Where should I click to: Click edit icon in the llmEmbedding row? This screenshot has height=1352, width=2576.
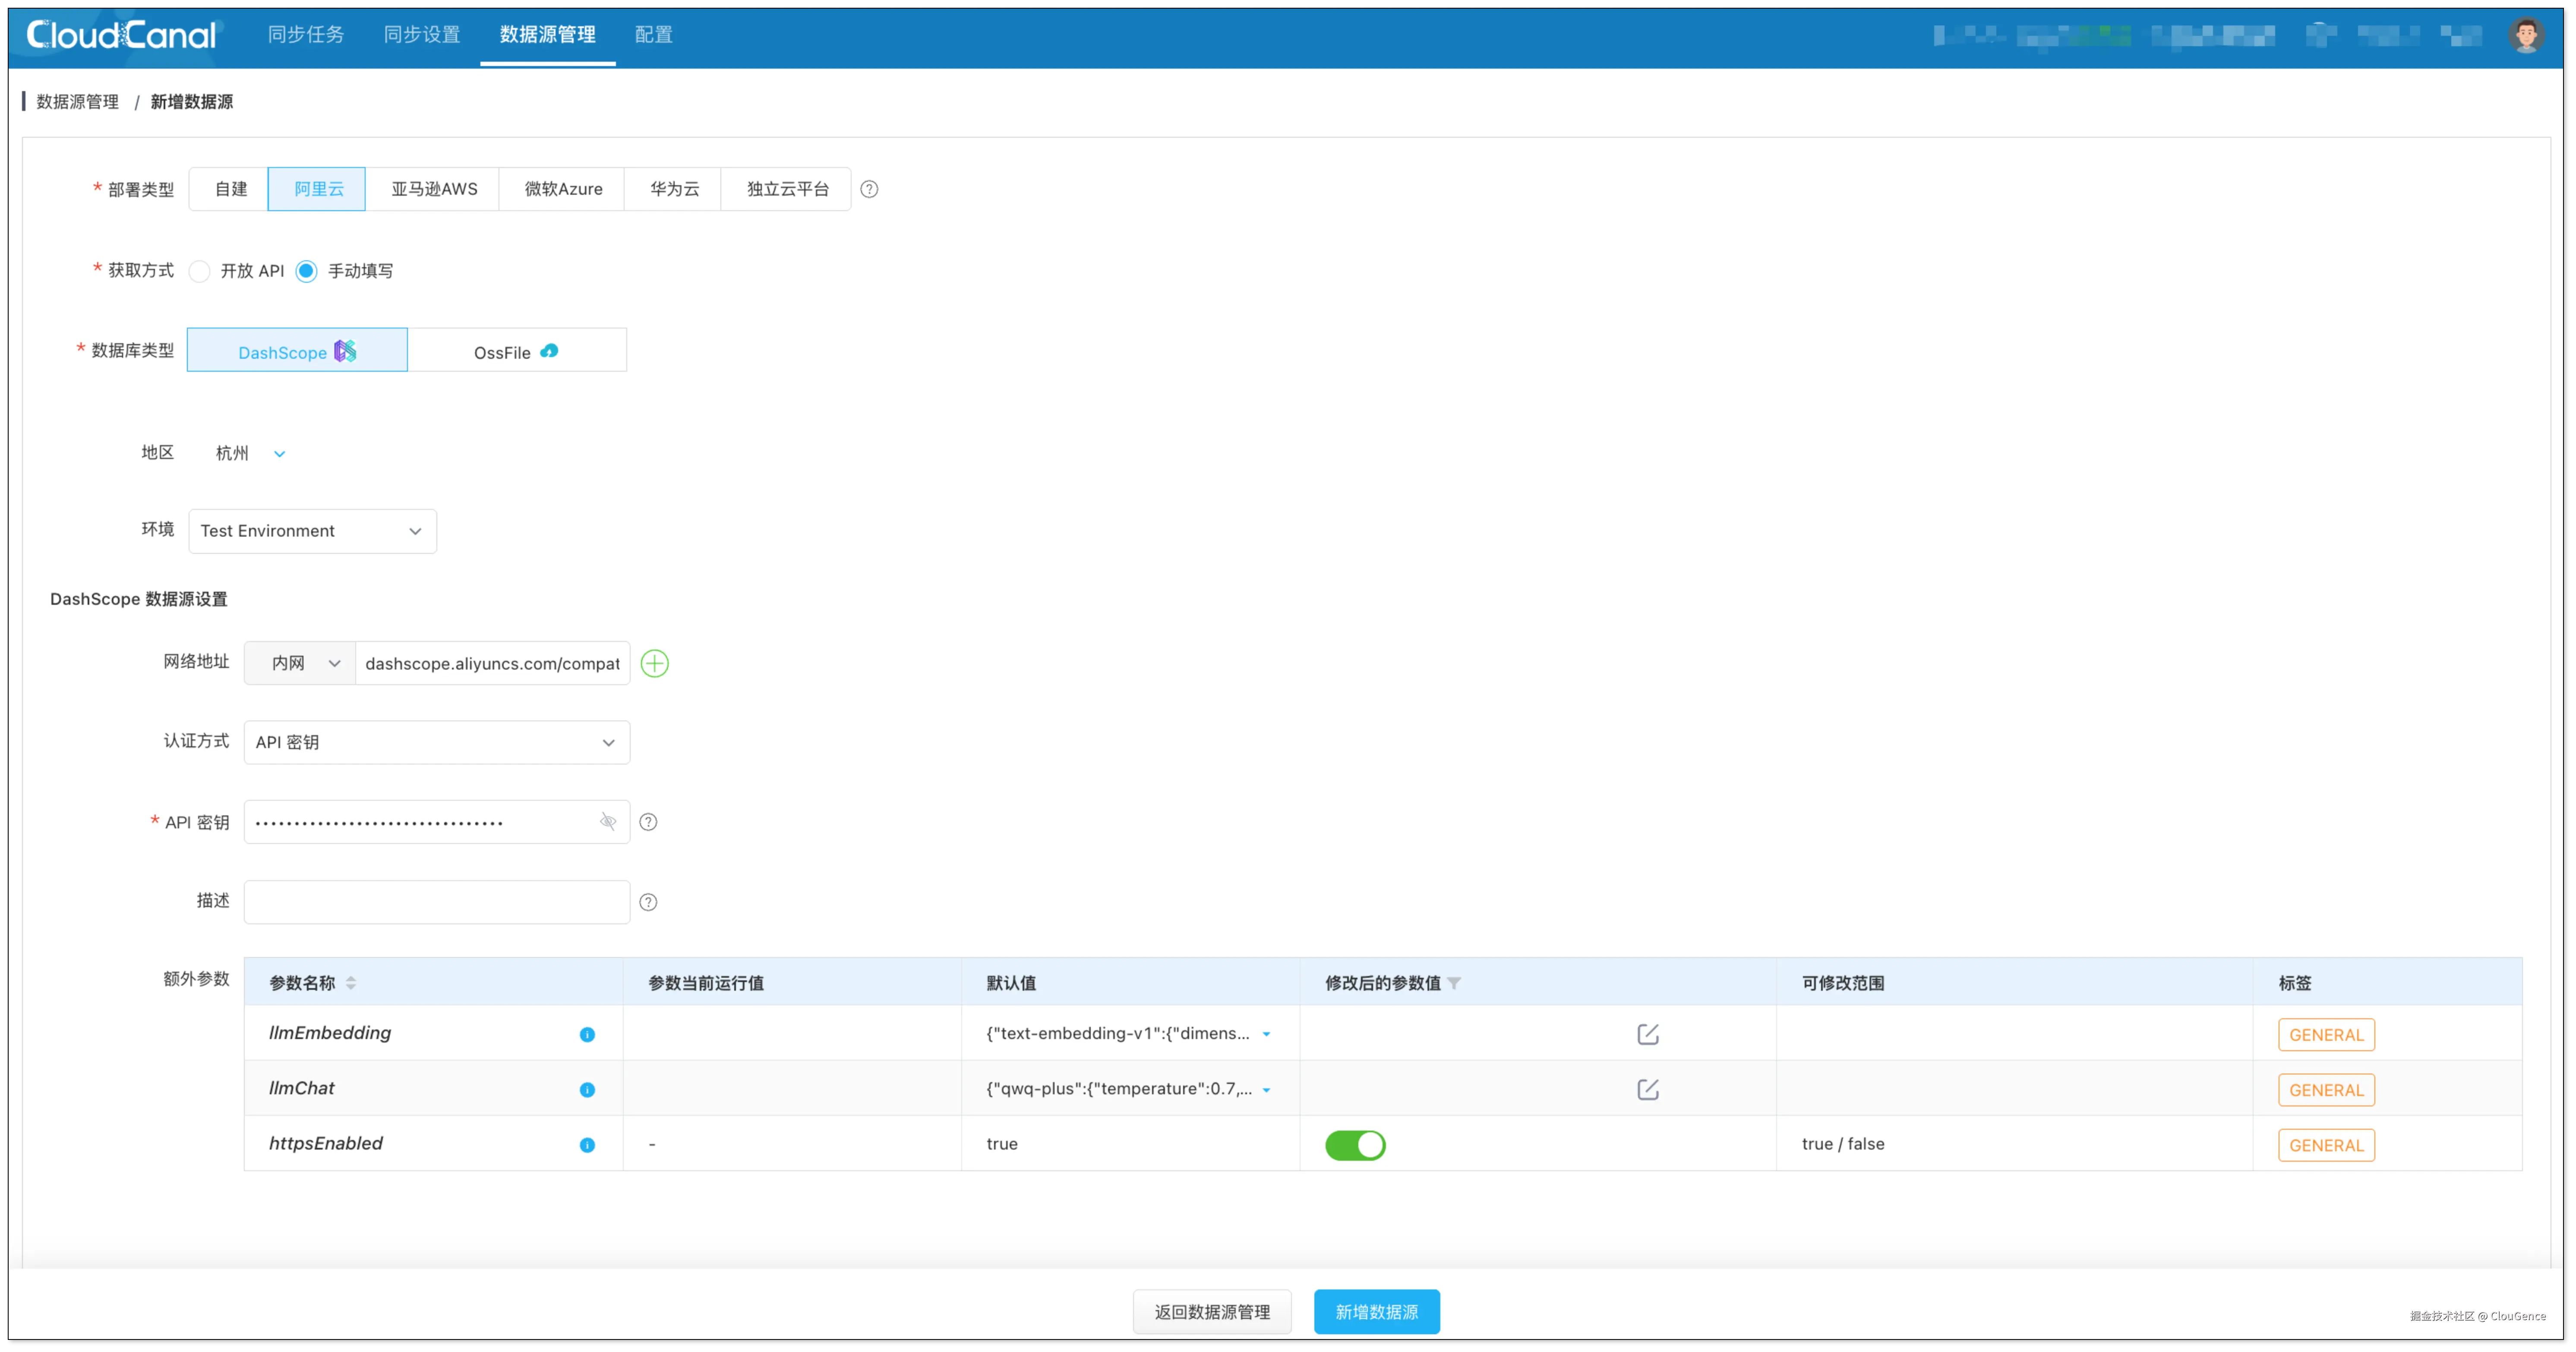point(1647,1034)
